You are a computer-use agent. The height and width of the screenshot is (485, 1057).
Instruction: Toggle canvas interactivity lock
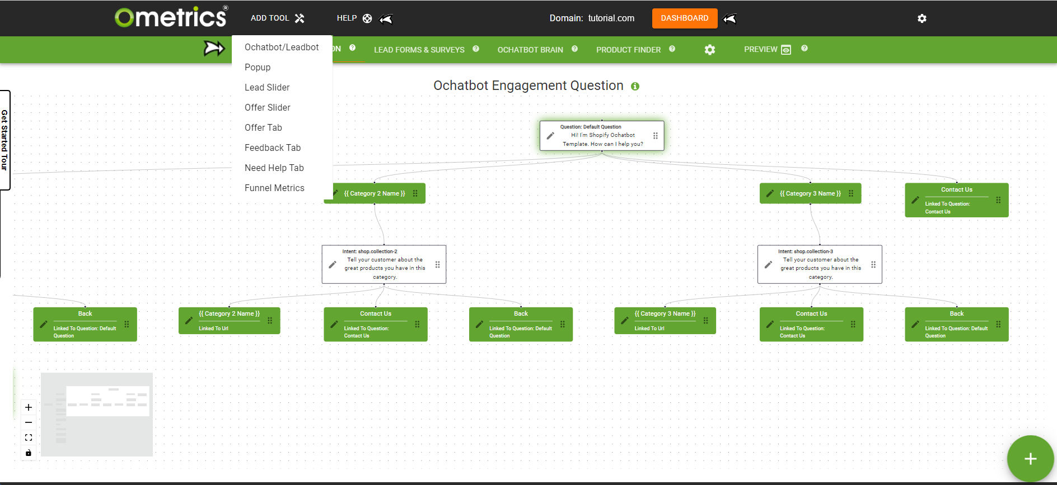pyautogui.click(x=29, y=453)
